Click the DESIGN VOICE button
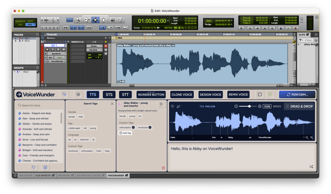The height and width of the screenshot is (194, 331). point(210,94)
